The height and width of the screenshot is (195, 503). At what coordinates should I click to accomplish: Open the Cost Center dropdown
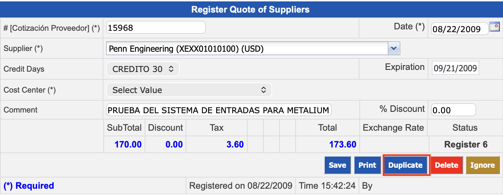pyautogui.click(x=189, y=90)
